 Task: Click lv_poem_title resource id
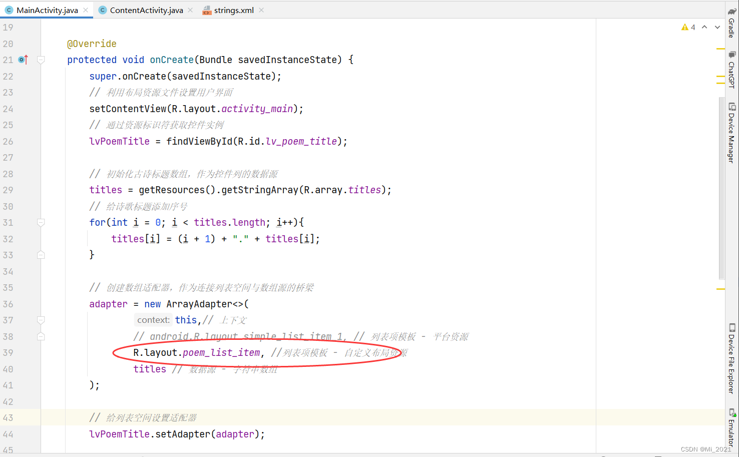point(301,141)
